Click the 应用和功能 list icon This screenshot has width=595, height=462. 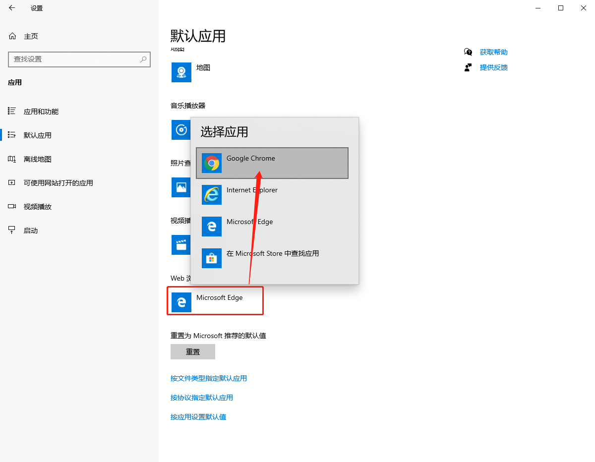coord(12,112)
